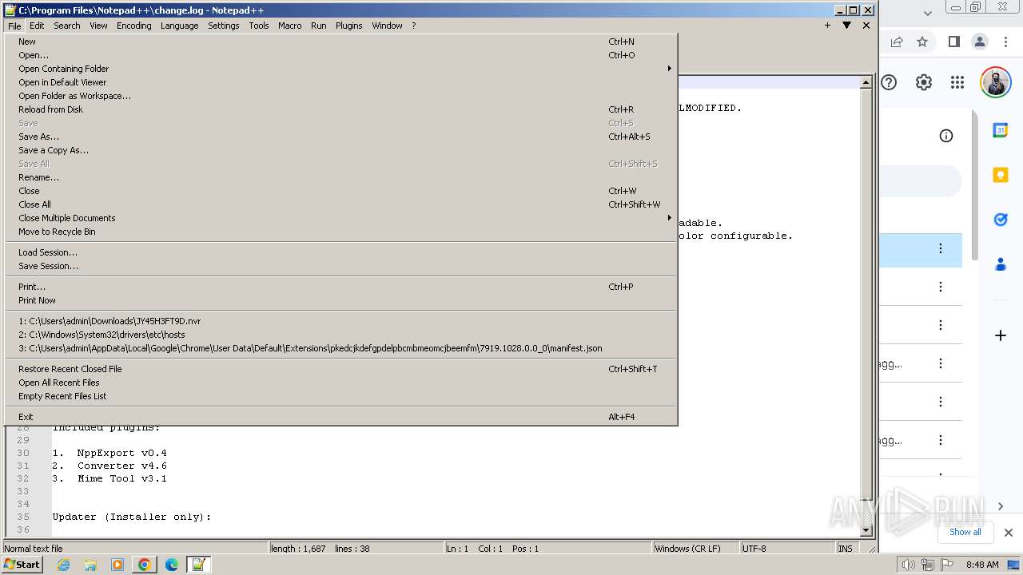The image size is (1023, 575).
Task: Choose Restore Recent Closed File
Action: pyautogui.click(x=341, y=369)
